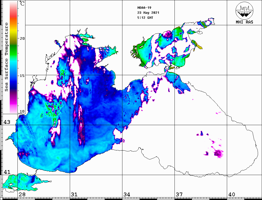Click the longitude label '37'
The width and height of the screenshot is (262, 200).
point(179,194)
